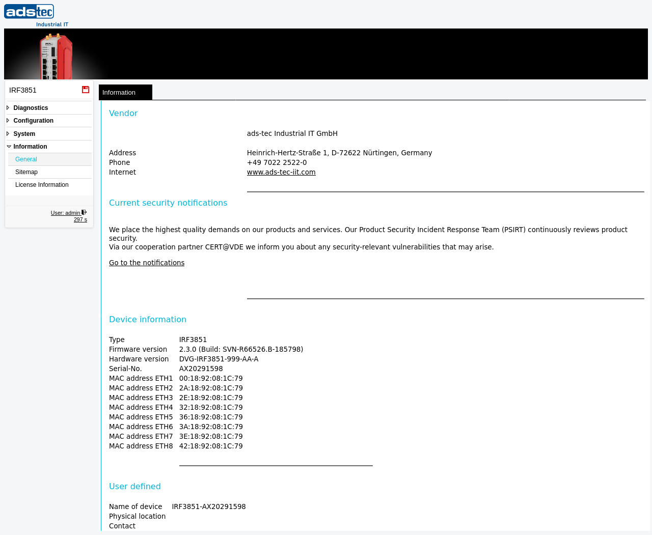
Task: Click the ETH4 MAC address 32:18:92:08:1C:79
Action: click(x=211, y=407)
